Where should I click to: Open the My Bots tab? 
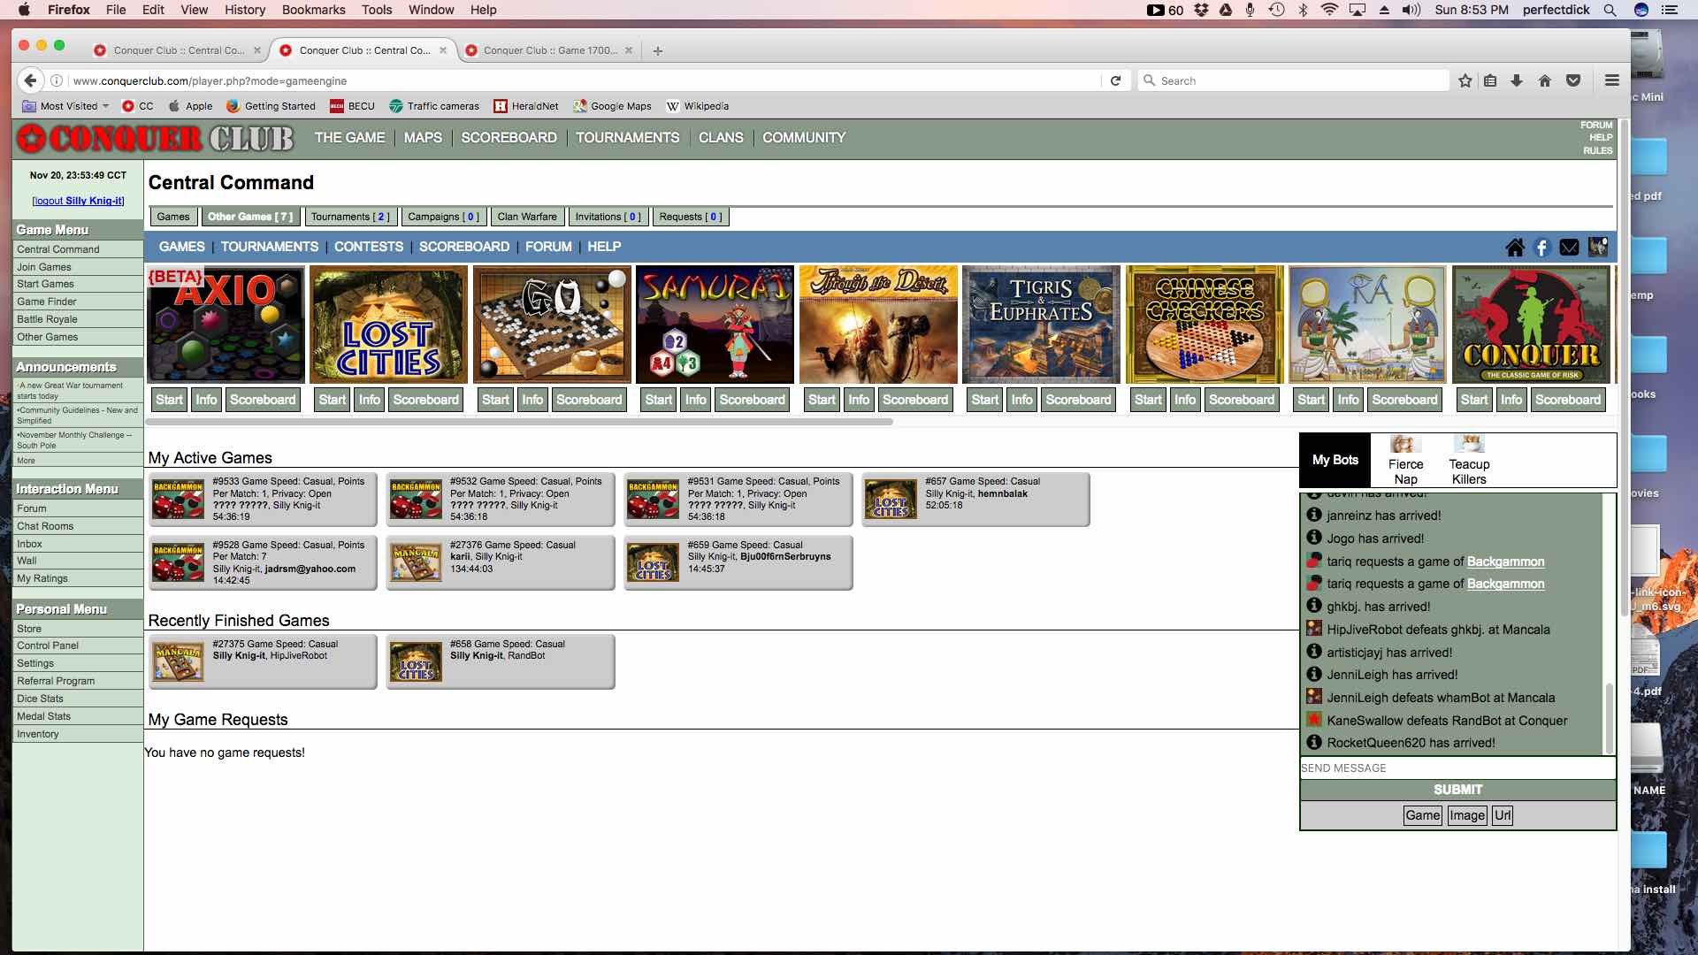1335,460
